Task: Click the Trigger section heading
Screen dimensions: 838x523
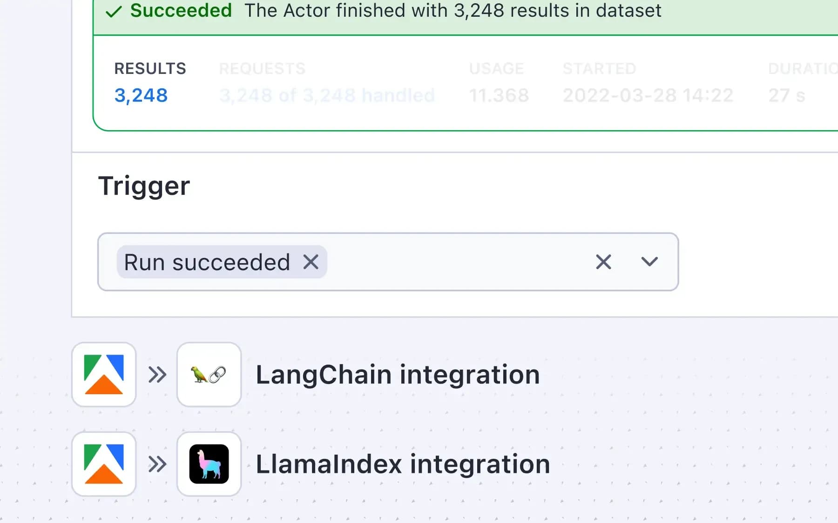Action: [x=144, y=186]
